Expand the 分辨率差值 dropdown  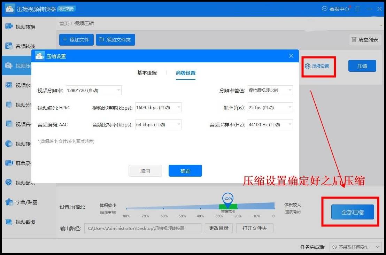[270, 90]
